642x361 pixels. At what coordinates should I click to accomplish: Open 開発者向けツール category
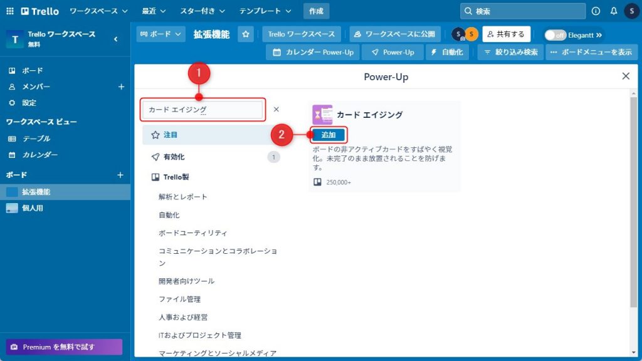[x=186, y=281]
